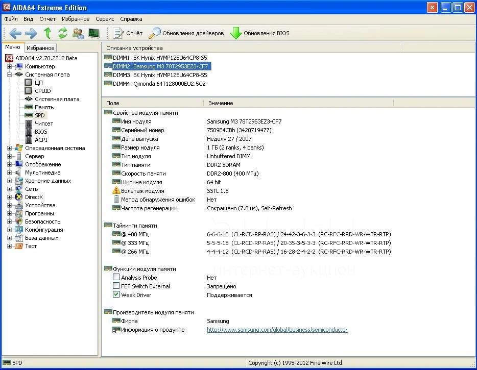Screen dimensions: 477x370
Task: Go back with the blue left arrow
Action: pyautogui.click(x=15, y=33)
